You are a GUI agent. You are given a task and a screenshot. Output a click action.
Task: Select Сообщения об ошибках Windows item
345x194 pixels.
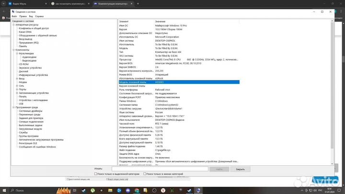click(x=37, y=147)
